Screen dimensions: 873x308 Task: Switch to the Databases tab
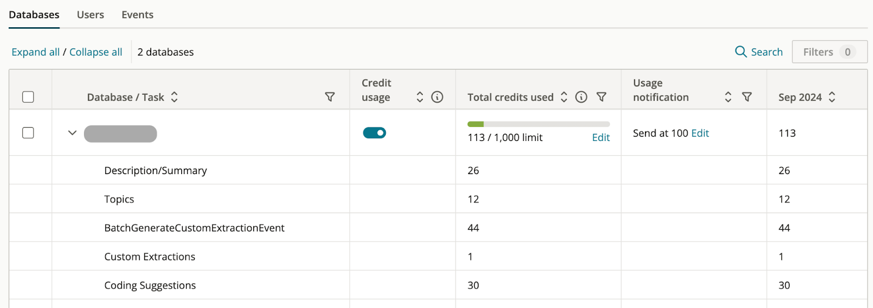pyautogui.click(x=34, y=15)
